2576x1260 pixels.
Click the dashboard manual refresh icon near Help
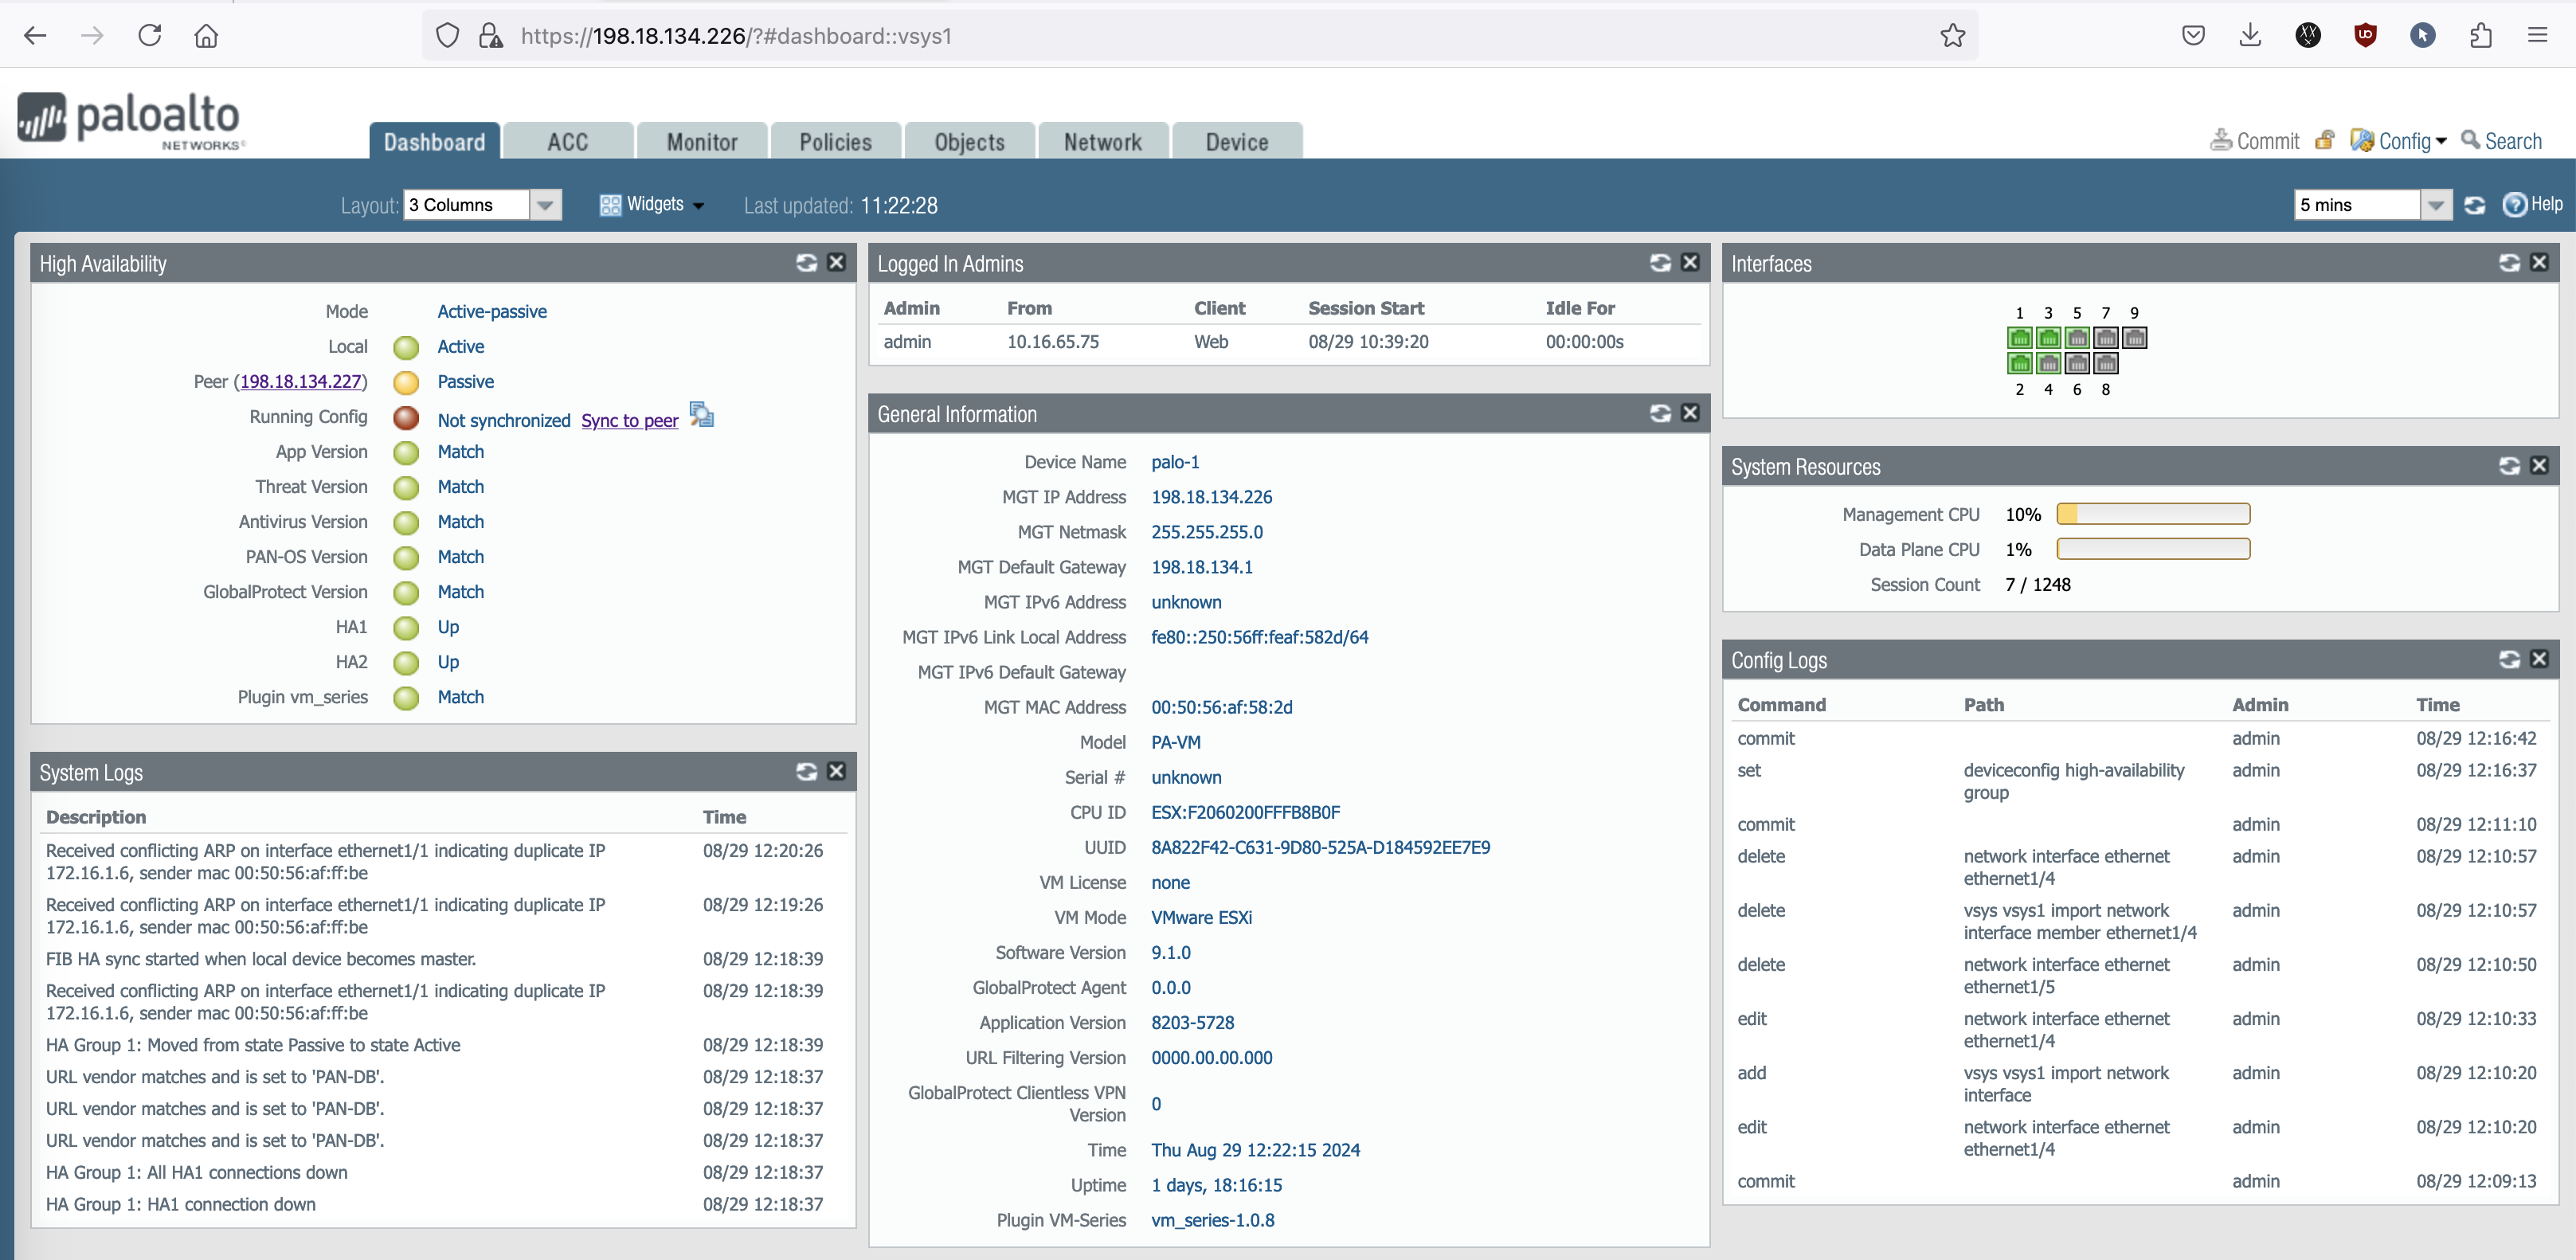[x=2474, y=205]
